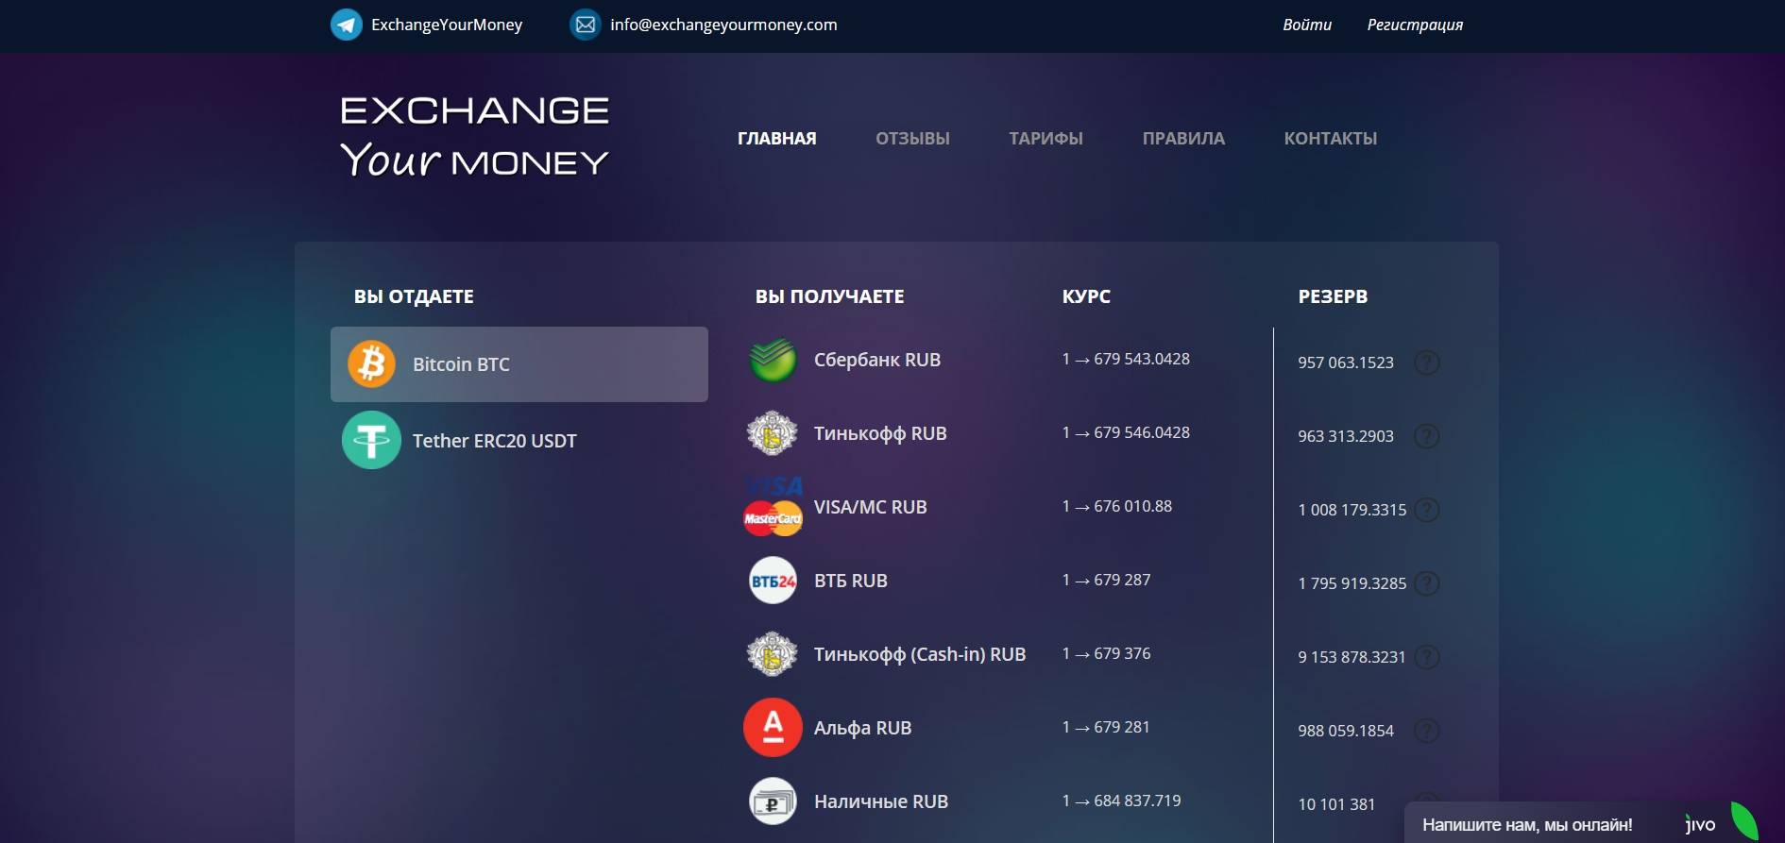Choose VISA/MC RUB as receive option
Viewport: 1785px width, 843px height.
tap(871, 507)
